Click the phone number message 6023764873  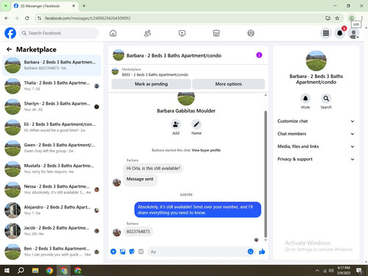138,231
